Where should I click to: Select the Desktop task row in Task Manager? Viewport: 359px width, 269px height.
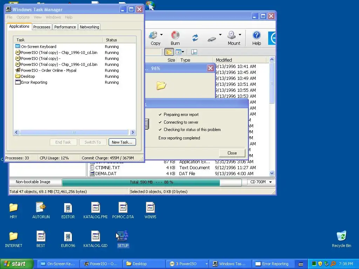[74, 76]
